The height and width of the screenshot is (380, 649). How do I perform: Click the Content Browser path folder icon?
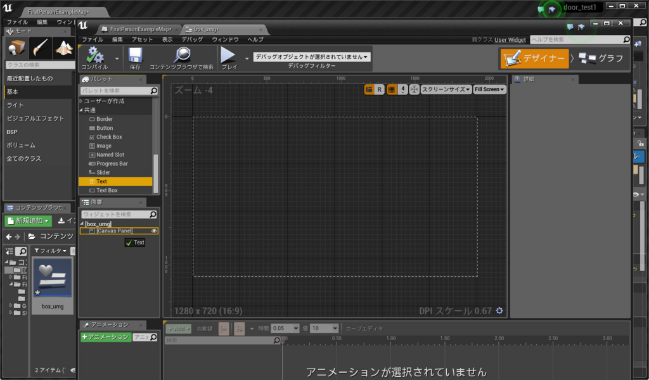(x=32, y=236)
